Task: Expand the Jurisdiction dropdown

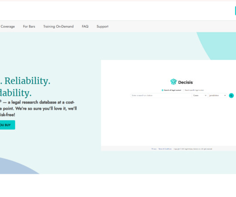Action: [x=217, y=95]
